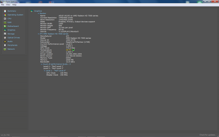Click Memory 2048 MB value
219x137 pixels.
tap(70, 60)
